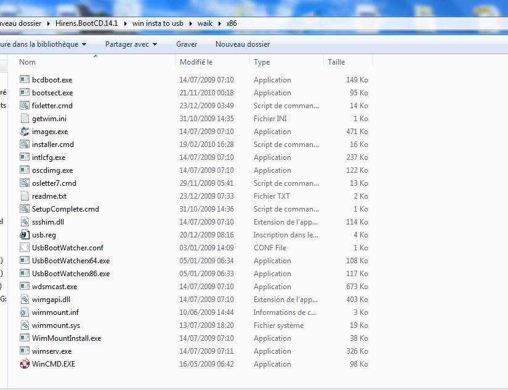Select the imagex.exe application icon
The height and width of the screenshot is (390, 508).
(x=25, y=132)
